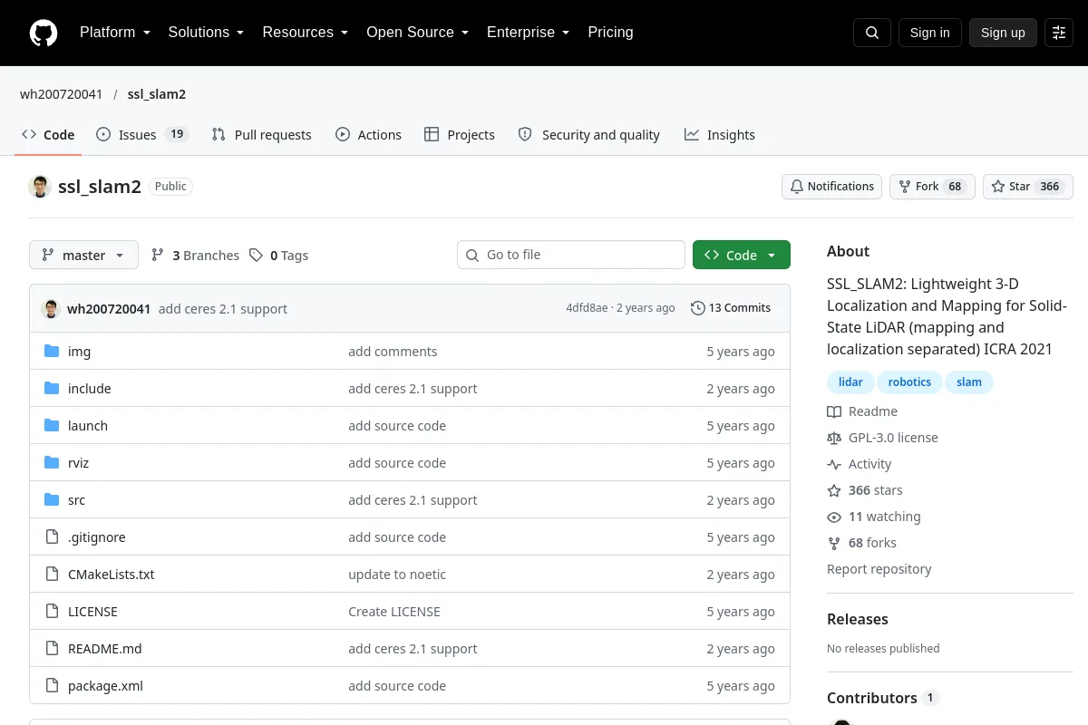This screenshot has width=1088, height=725.
Task: Expand the Resources menu
Action: [306, 33]
